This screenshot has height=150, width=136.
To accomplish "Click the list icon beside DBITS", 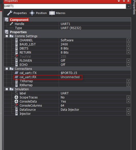I will click(17, 48).
